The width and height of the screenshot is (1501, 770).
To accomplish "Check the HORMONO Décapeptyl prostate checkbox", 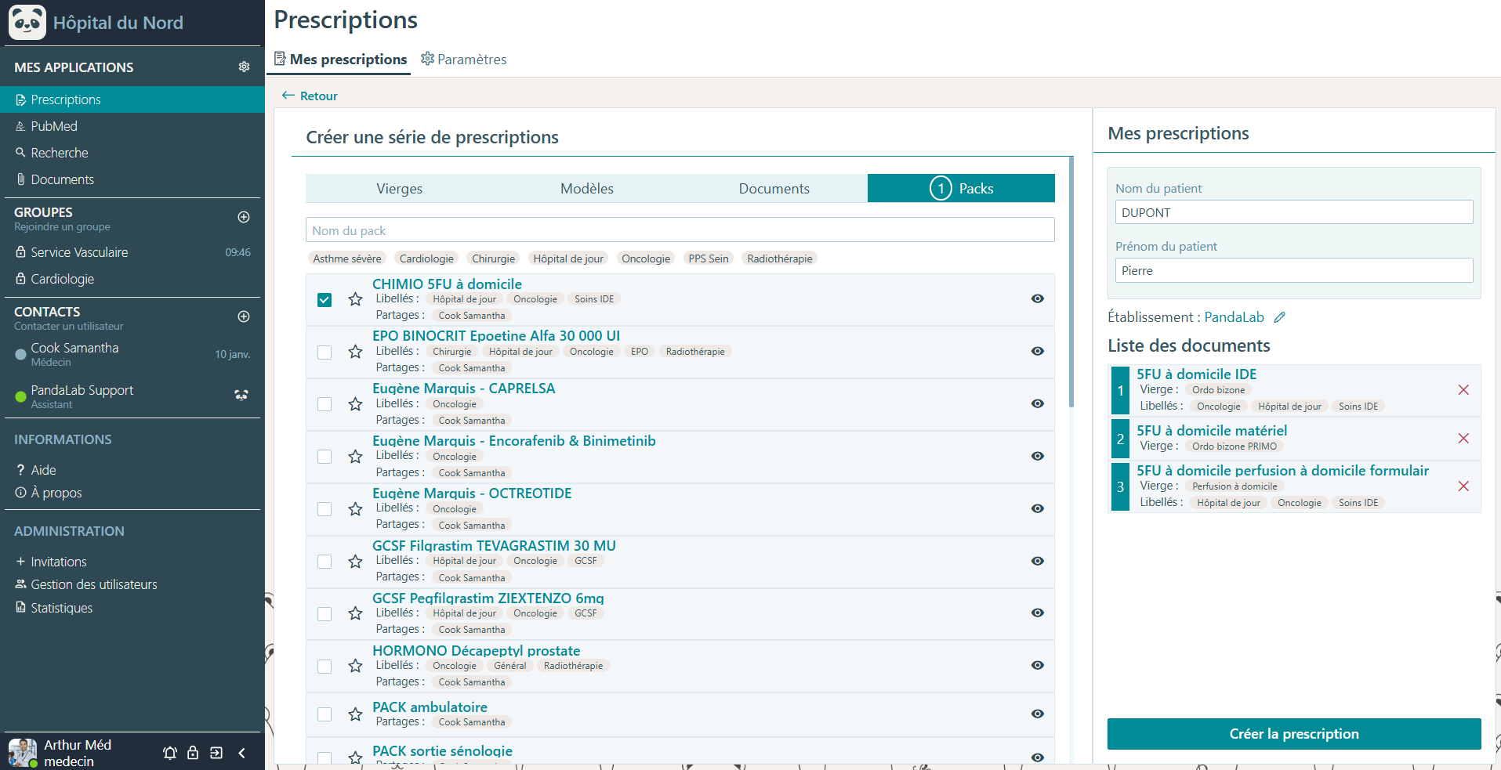I will pyautogui.click(x=324, y=667).
